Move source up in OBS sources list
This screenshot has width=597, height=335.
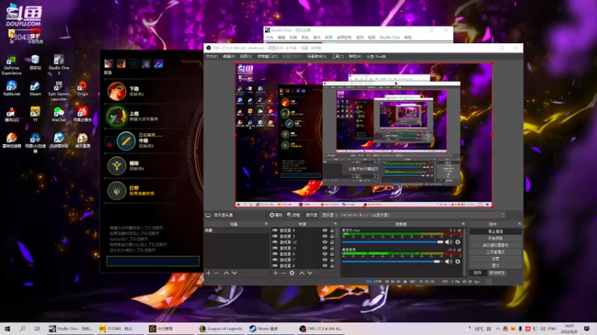(x=302, y=272)
